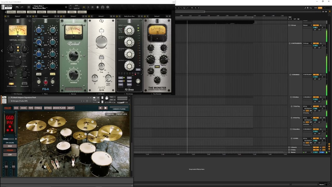The image size is (332, 187).
Task: Remove The Monster module with its X
Action: tap(170, 16)
